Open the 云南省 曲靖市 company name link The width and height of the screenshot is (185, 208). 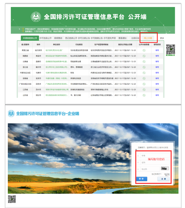57,62
